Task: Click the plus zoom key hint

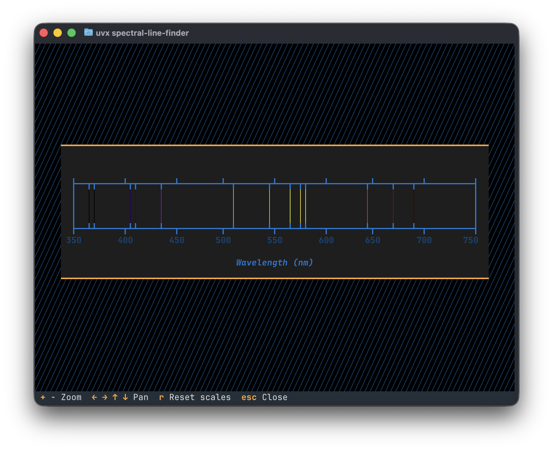Action: (43, 397)
